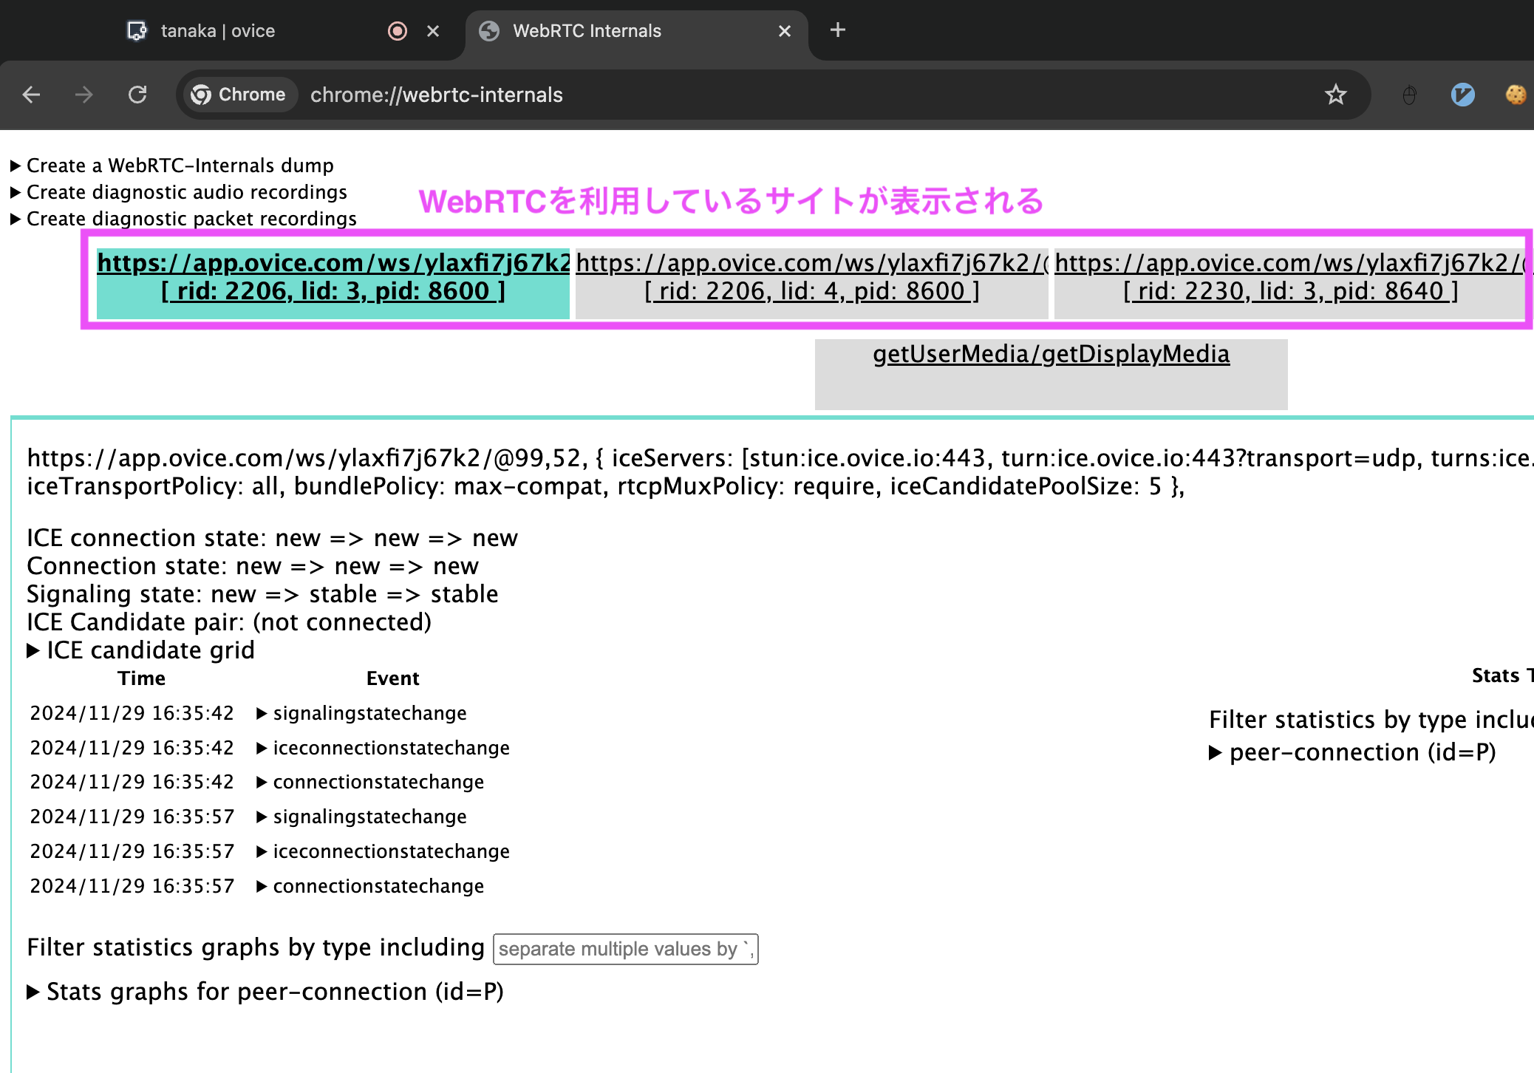Viewport: 1534px width, 1073px height.
Task: Open the getUserMedia/getDisplayMedia tab
Action: pos(1051,353)
